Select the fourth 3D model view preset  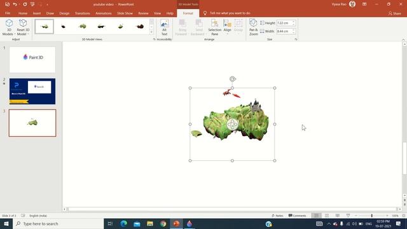pyautogui.click(x=102, y=26)
